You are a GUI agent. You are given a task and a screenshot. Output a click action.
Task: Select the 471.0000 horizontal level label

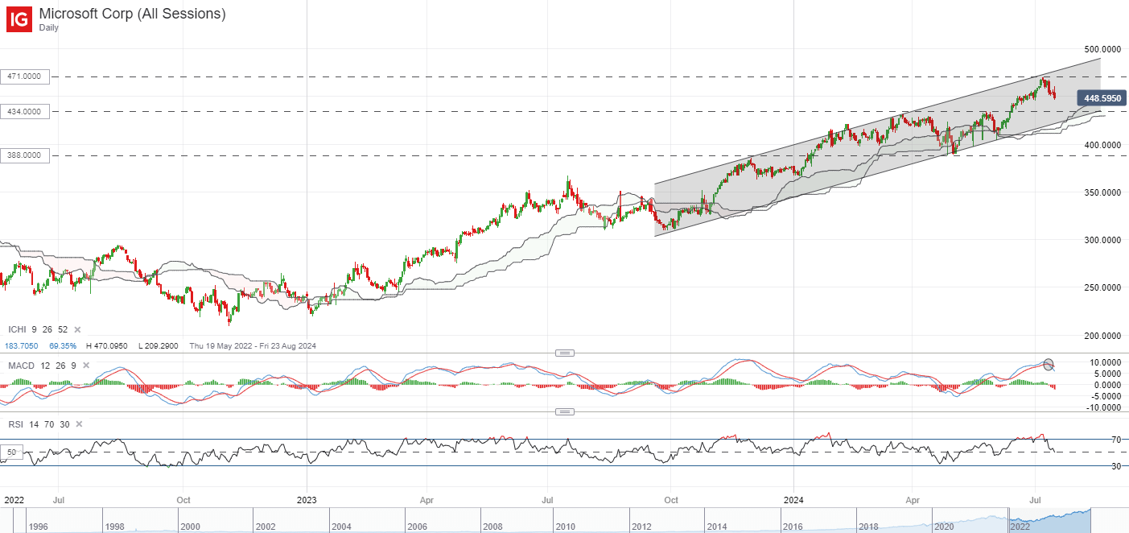pyautogui.click(x=25, y=76)
